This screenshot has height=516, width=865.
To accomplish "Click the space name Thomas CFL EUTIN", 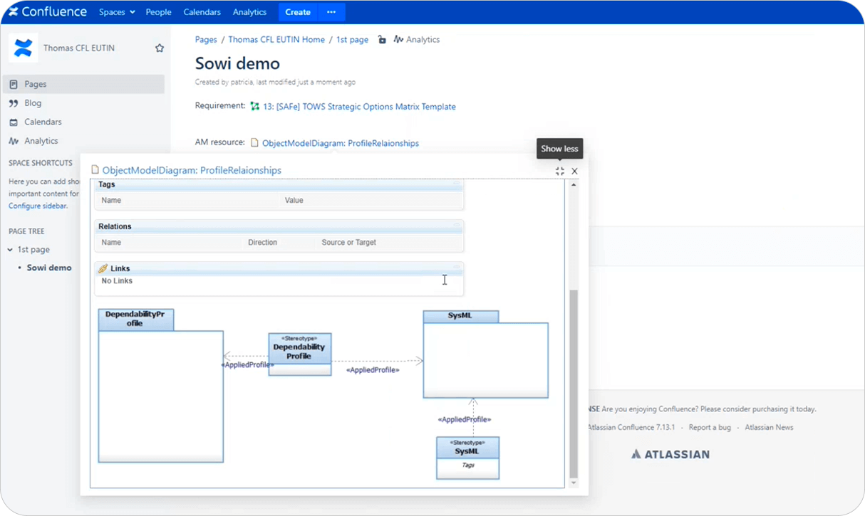I will 79,48.
